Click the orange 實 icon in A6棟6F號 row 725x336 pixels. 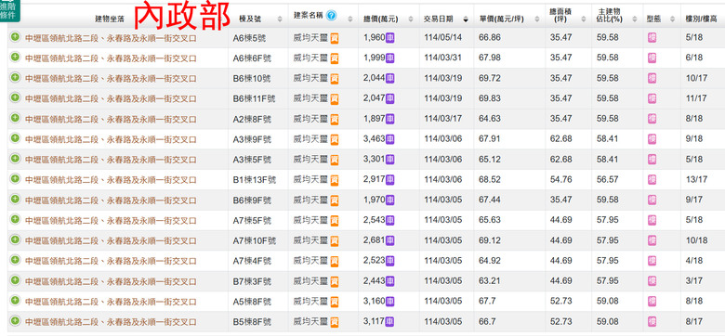click(335, 58)
